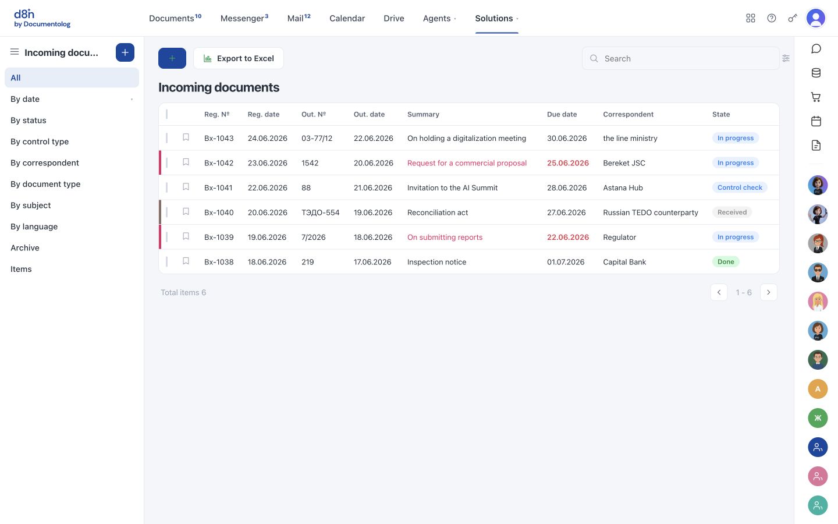Open On submitting reports document

tap(445, 237)
